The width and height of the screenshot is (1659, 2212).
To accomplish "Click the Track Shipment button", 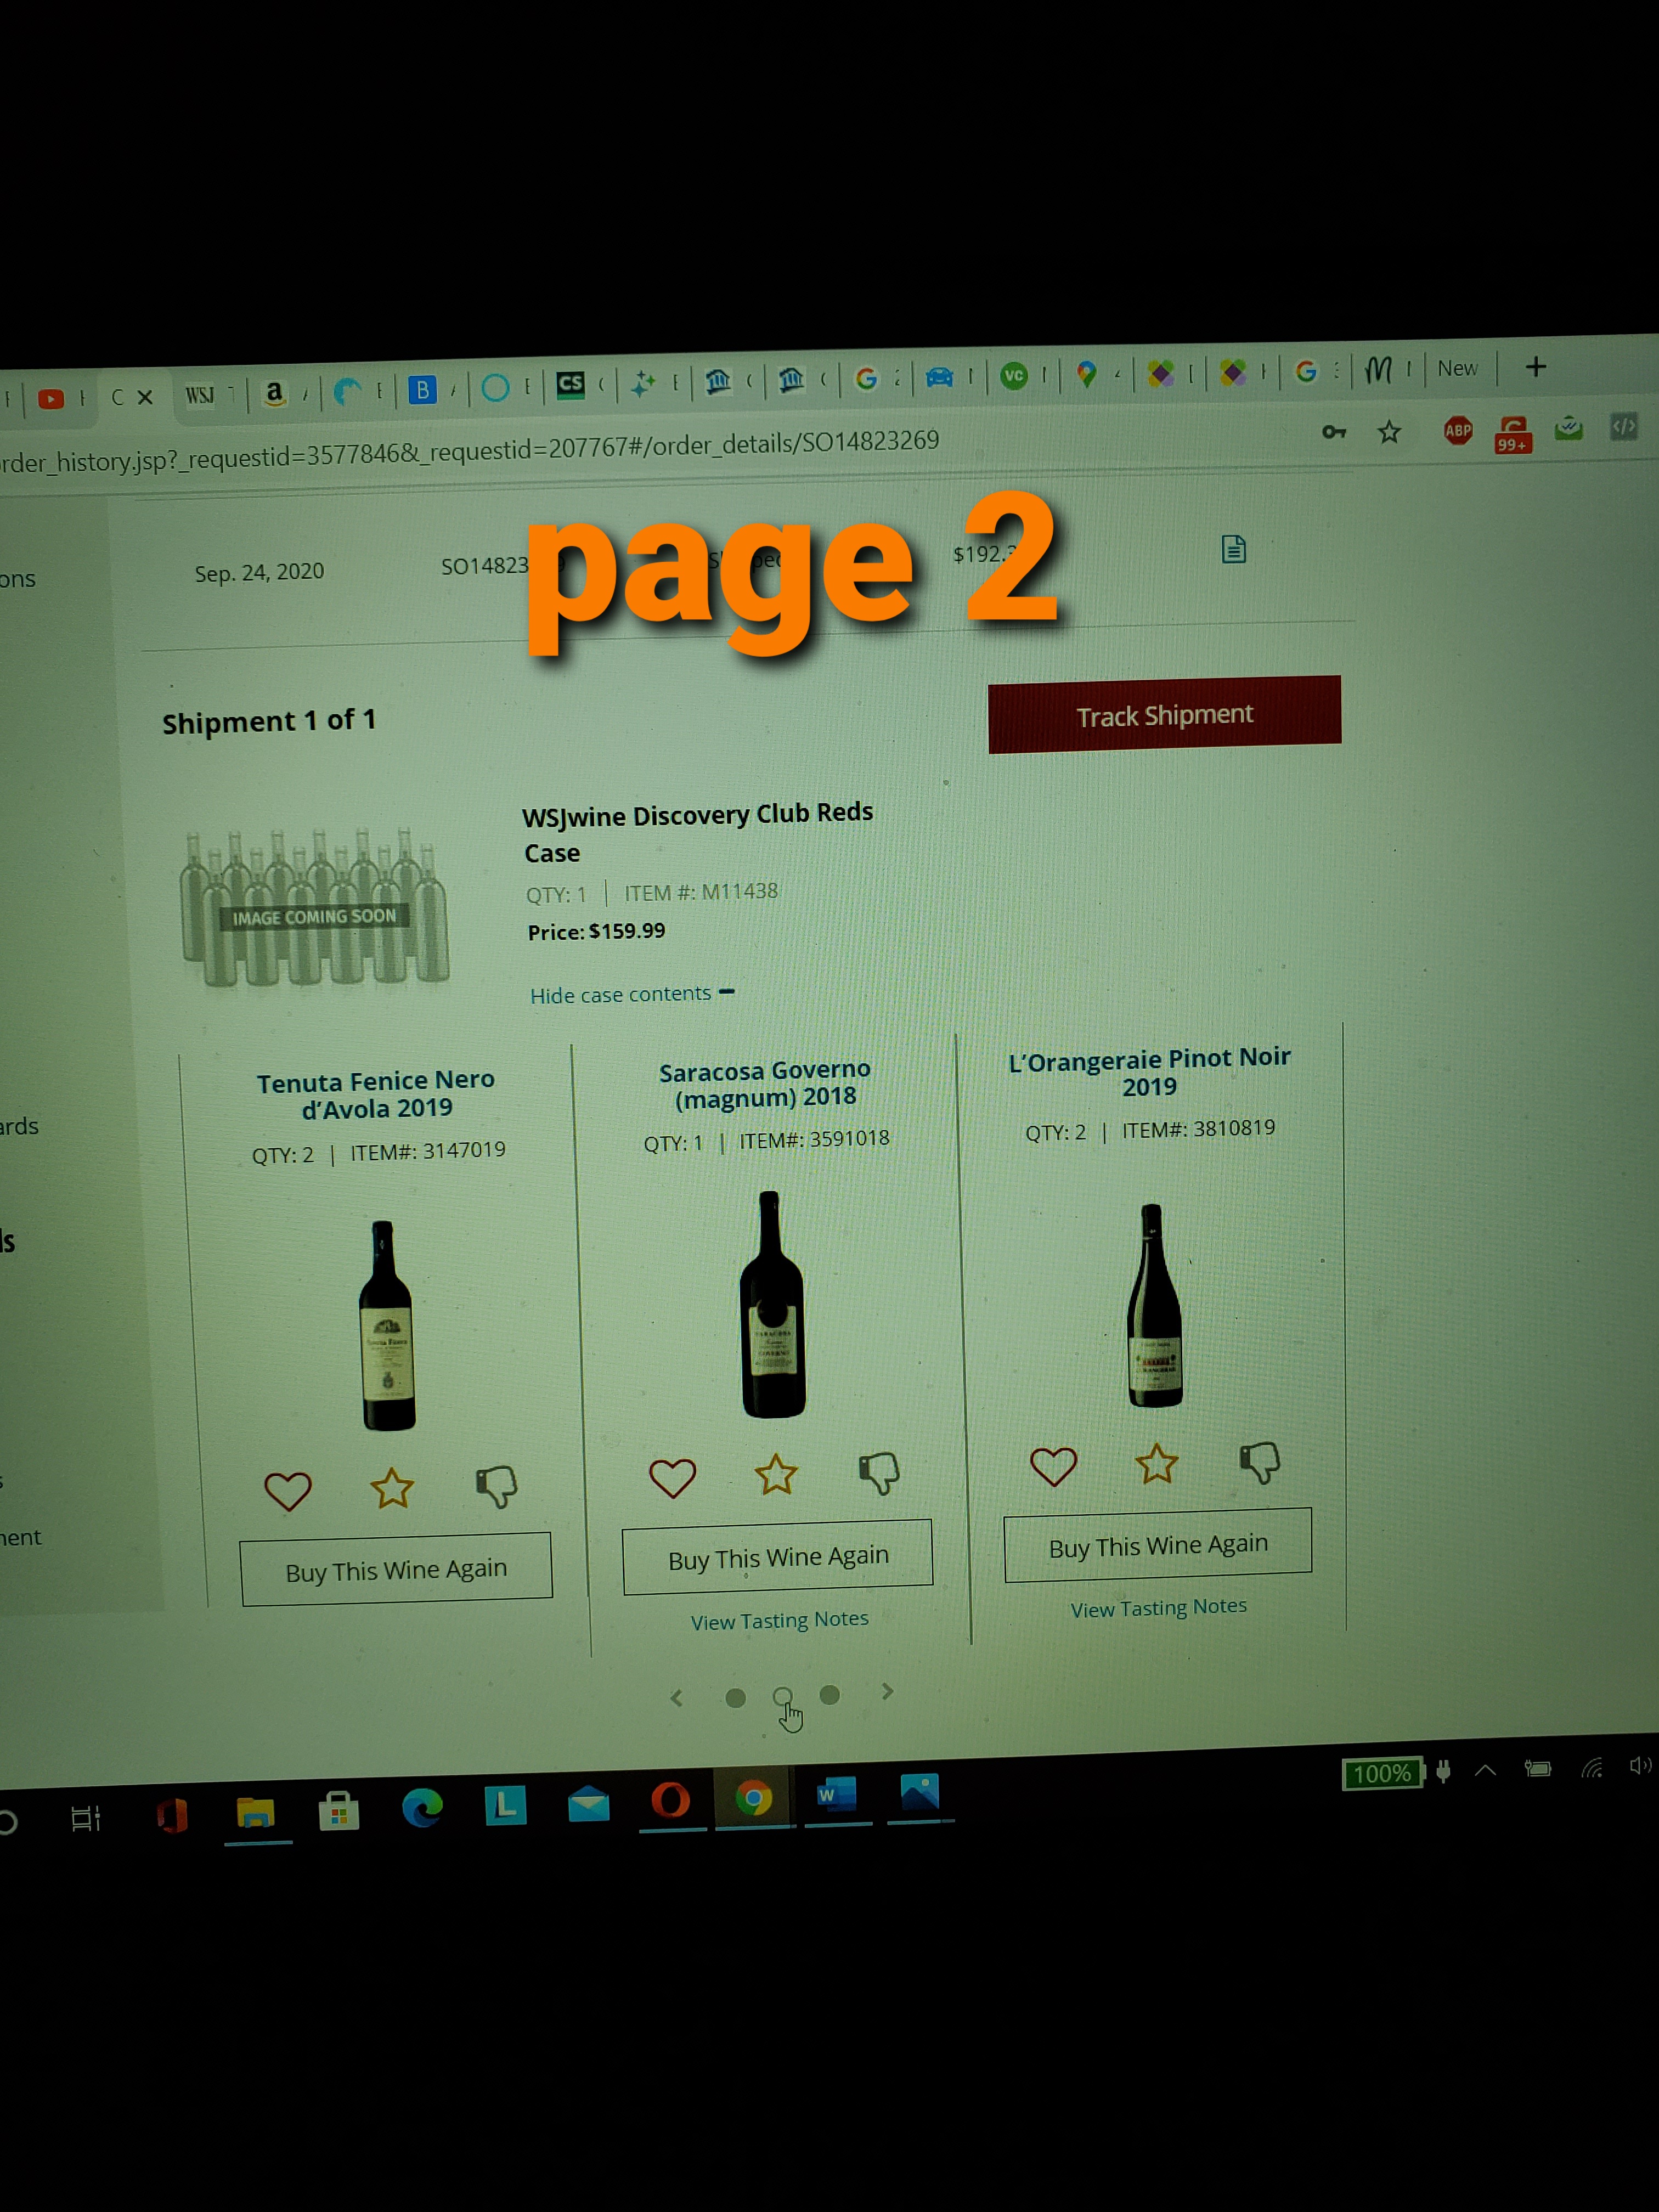I will pyautogui.click(x=1164, y=715).
